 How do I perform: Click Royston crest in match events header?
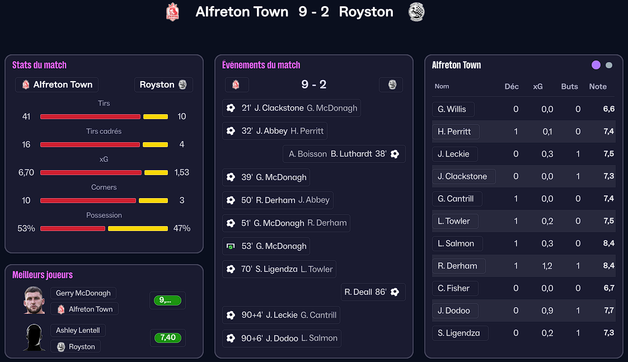click(391, 85)
